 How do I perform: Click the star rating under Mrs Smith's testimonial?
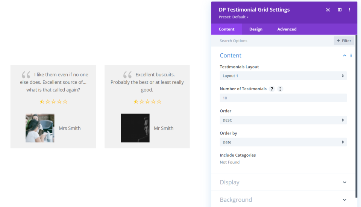53,101
